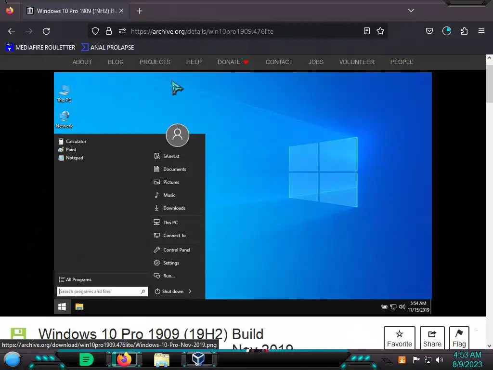Screen dimensions: 493x370
Task: Open the ABOUT menu item
Action: [82, 62]
